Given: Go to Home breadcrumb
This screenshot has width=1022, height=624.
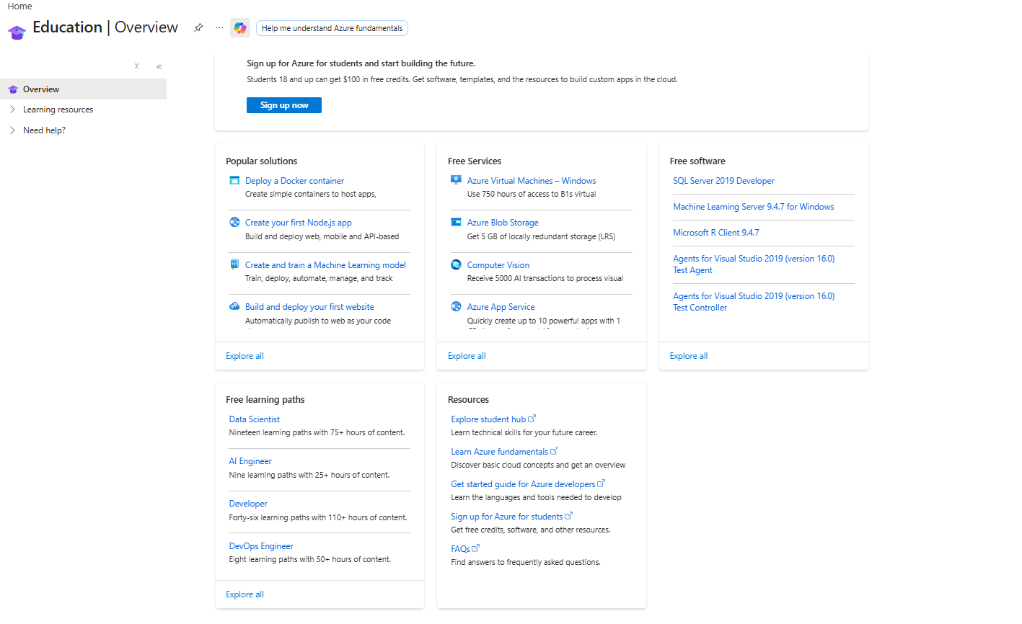Looking at the screenshot, I should pyautogui.click(x=20, y=6).
